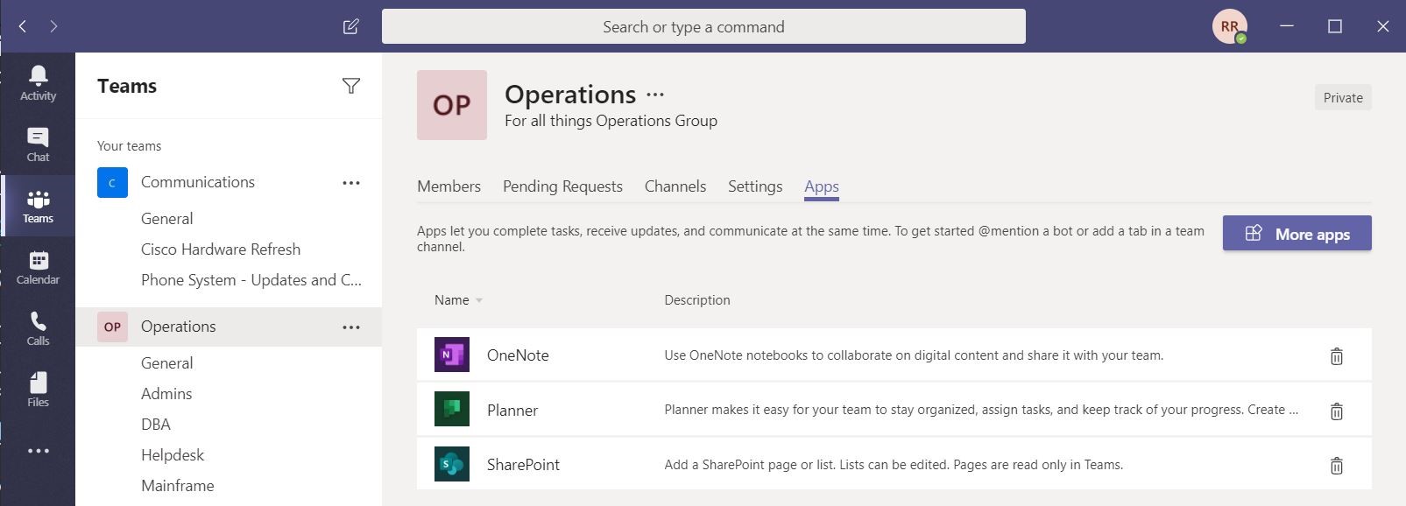Open more options for Communications team
This screenshot has width=1406, height=506.
tap(351, 183)
